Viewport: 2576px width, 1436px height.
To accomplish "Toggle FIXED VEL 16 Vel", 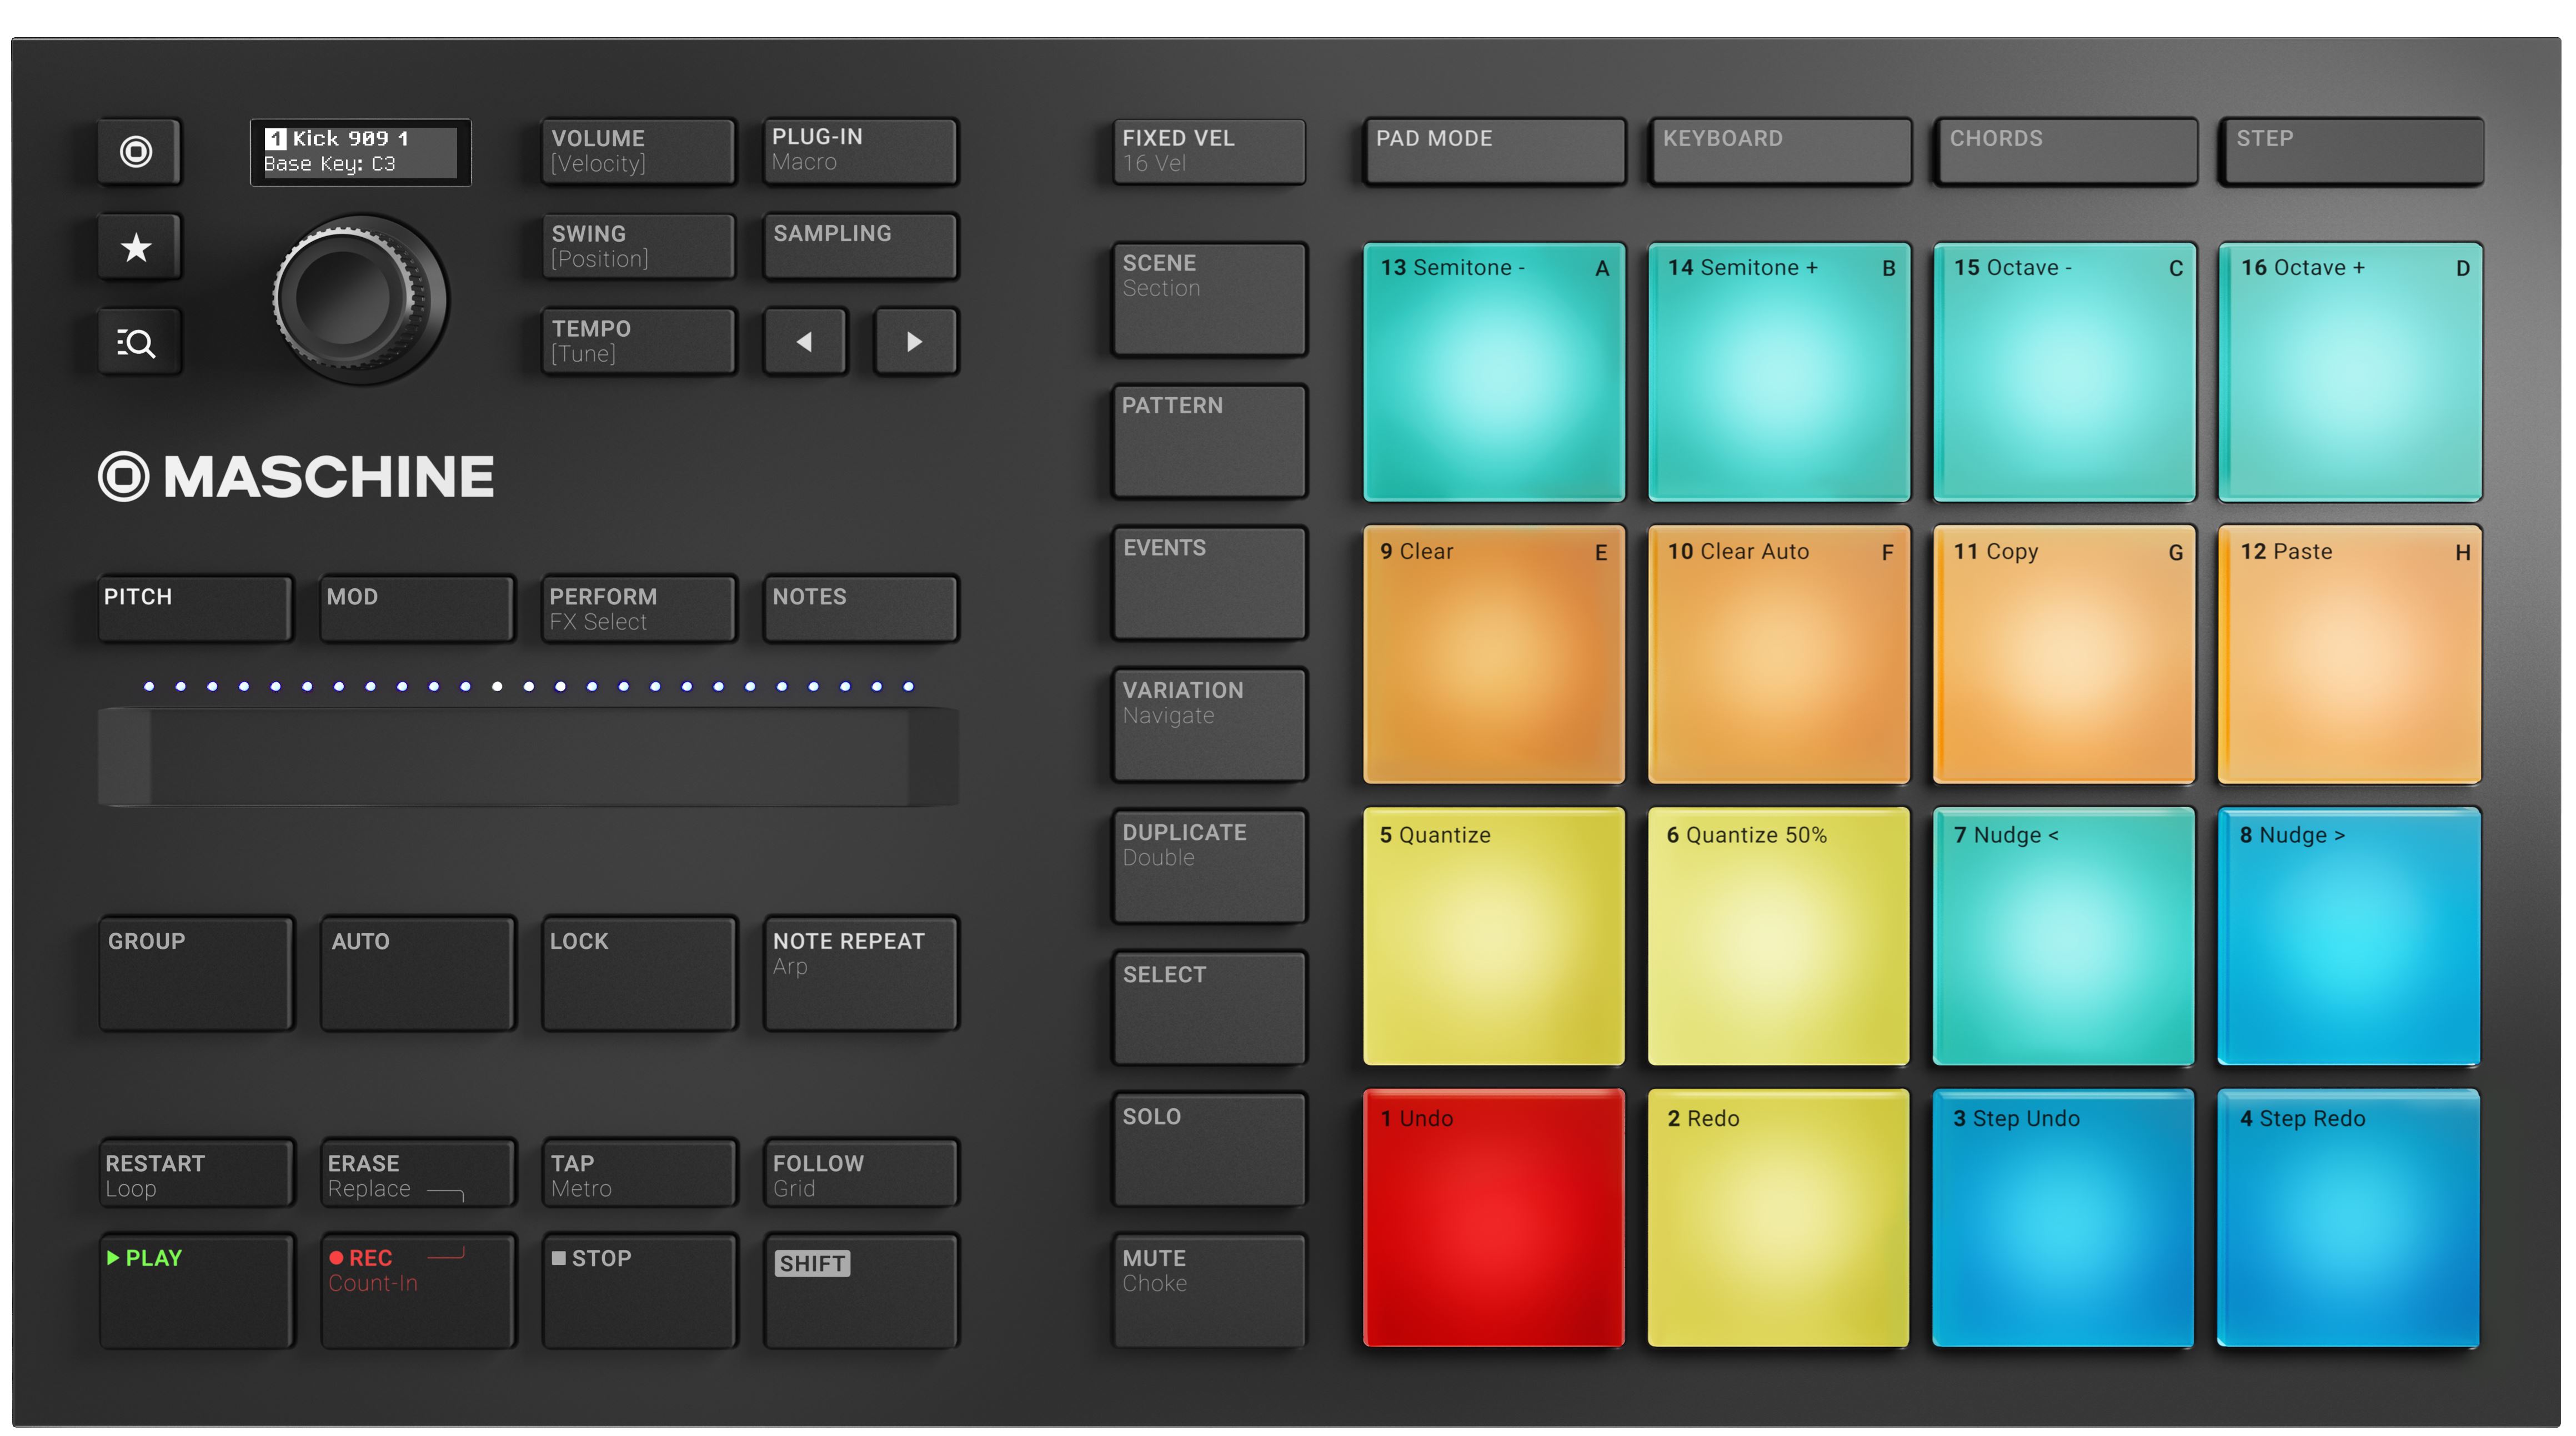I will tap(1209, 152).
